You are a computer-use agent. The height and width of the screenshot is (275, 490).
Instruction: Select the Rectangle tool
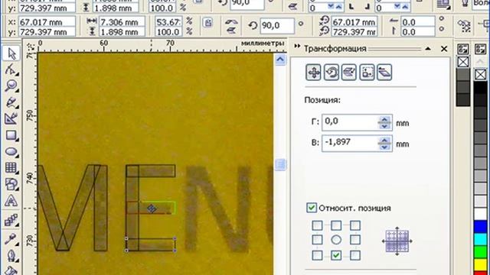coord(11,136)
